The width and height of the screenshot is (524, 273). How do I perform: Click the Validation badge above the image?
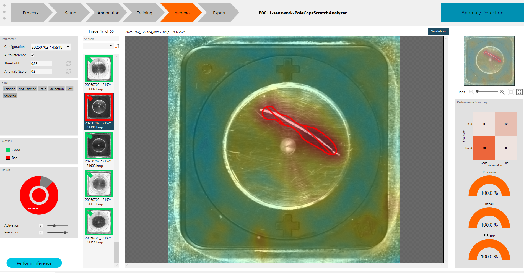[438, 31]
